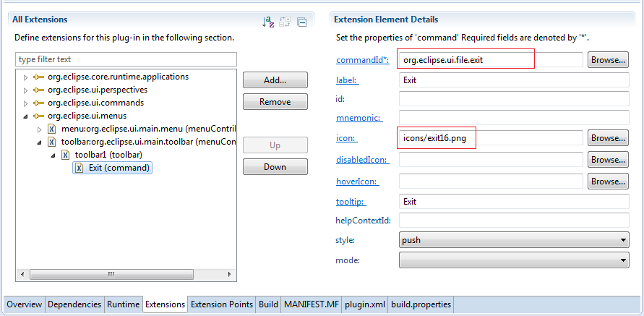
Task: Open the Build tab
Action: click(x=268, y=304)
